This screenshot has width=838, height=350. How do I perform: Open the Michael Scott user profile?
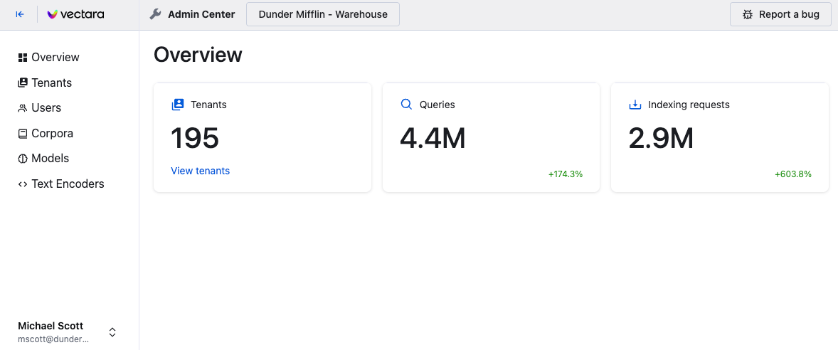(x=54, y=332)
